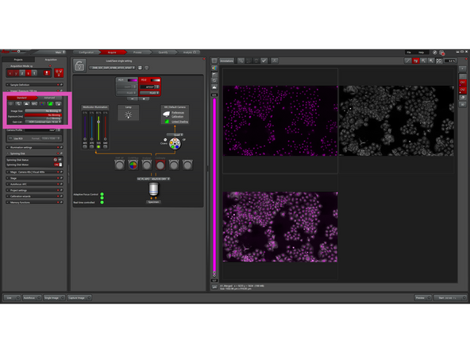This screenshot has width=470, height=353.
Task: Expand the Project settings panel
Action: pyautogui.click(x=34, y=190)
